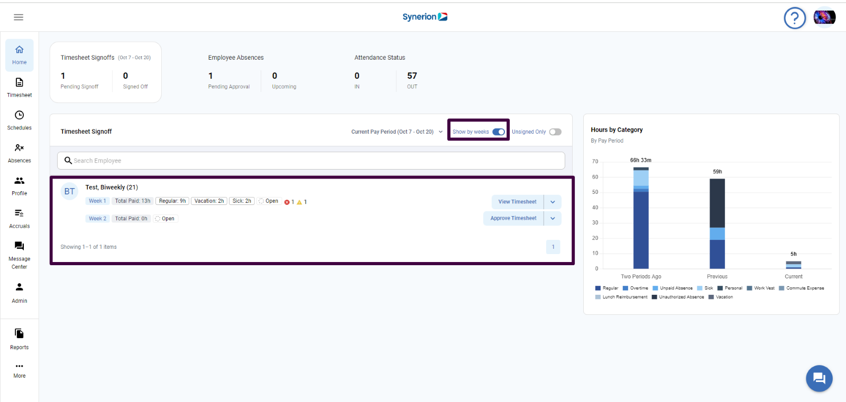Open Admin in the sidebar

click(20, 293)
